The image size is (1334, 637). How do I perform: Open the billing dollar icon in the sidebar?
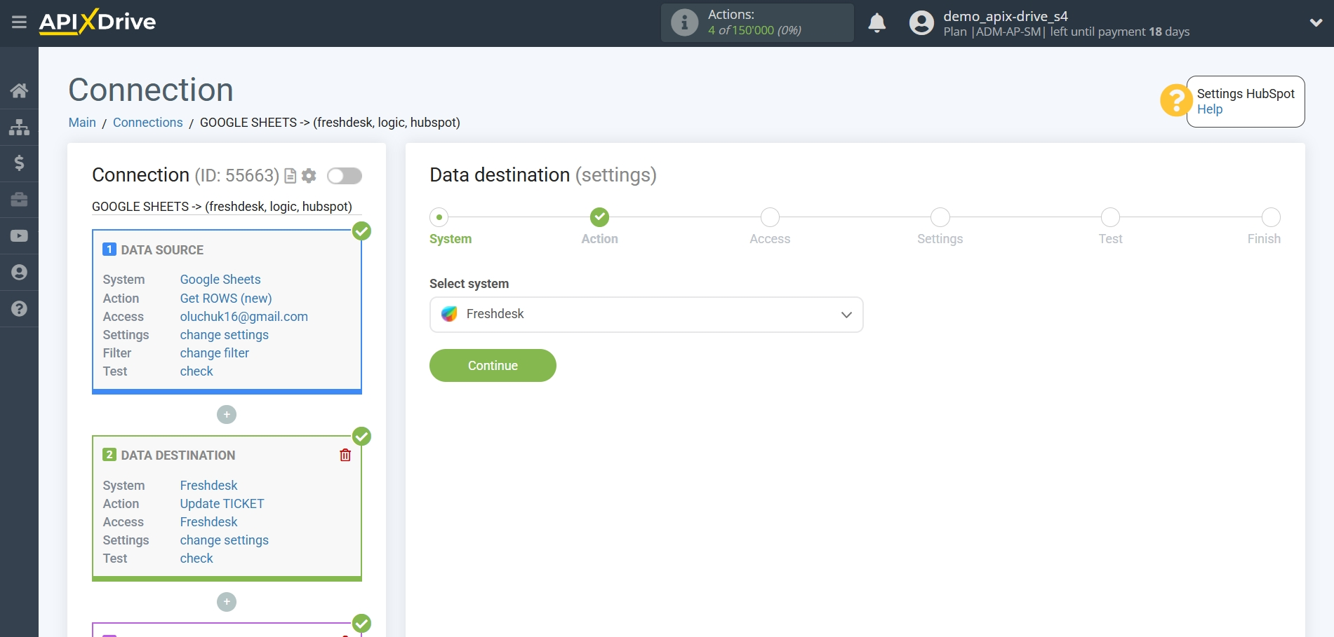coord(19,163)
